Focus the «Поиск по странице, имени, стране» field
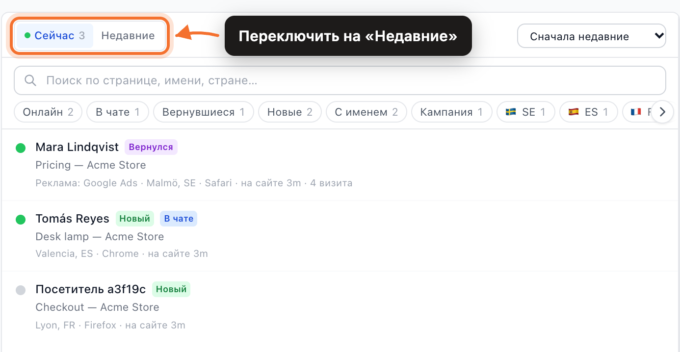 340,80
